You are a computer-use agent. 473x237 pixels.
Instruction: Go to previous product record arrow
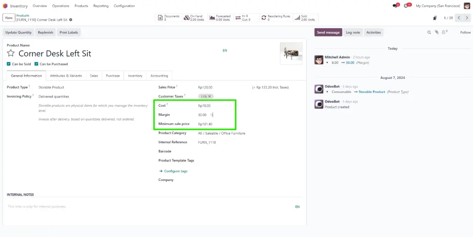459,18
